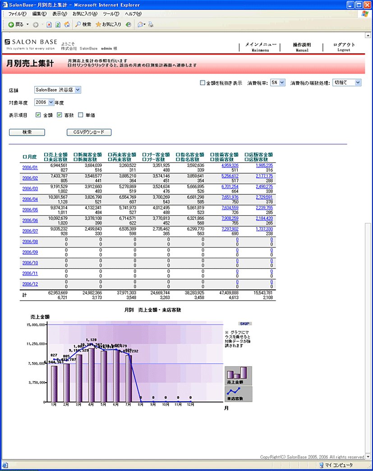Click the 7,651,976 技術客金額 link
This screenshot has height=471, width=373.
pos(230,197)
